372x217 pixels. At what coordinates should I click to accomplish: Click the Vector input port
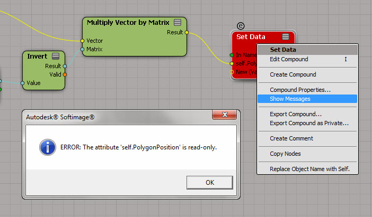[x=82, y=41]
